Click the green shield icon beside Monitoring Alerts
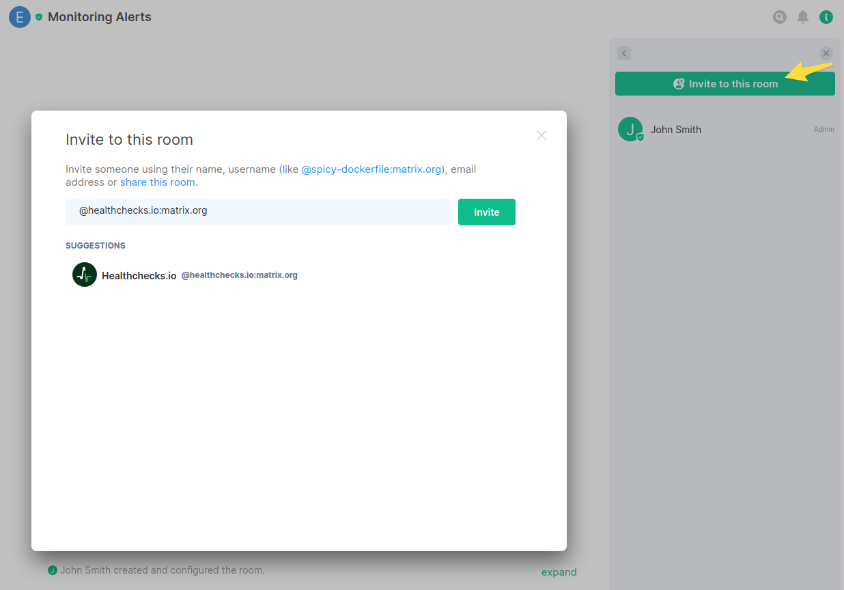The image size is (844, 590). (39, 17)
